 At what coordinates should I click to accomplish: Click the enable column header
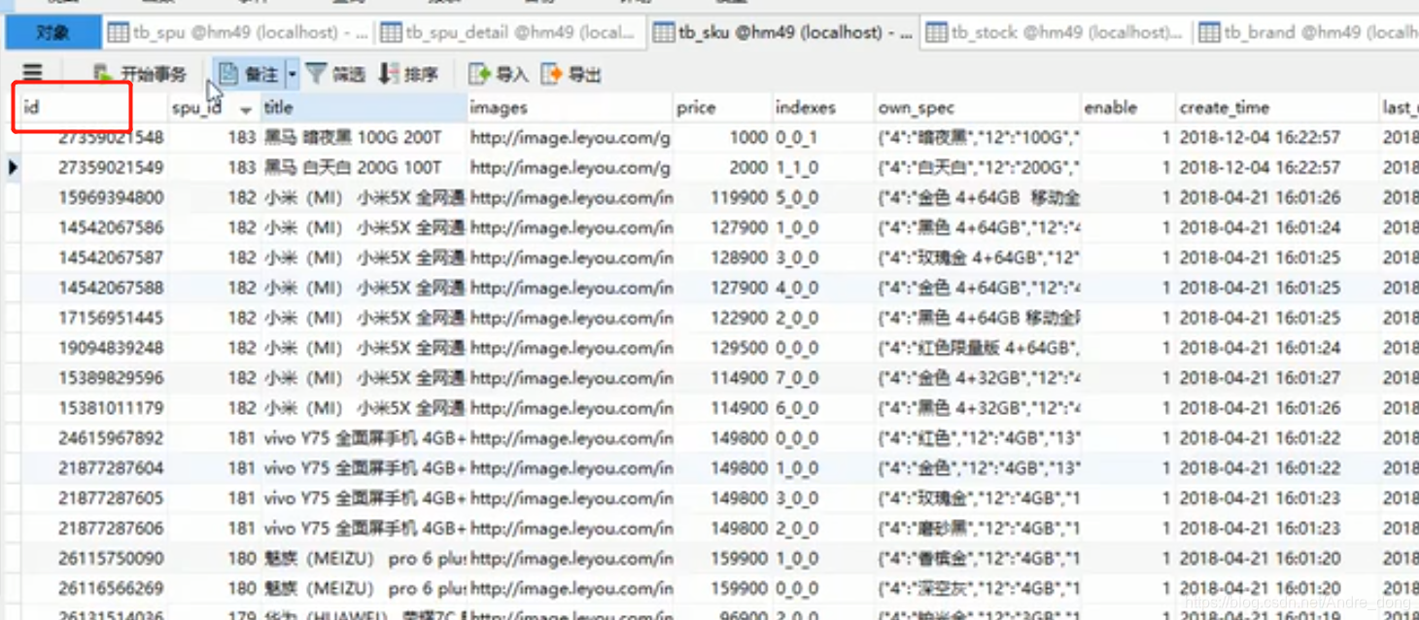click(x=1127, y=108)
